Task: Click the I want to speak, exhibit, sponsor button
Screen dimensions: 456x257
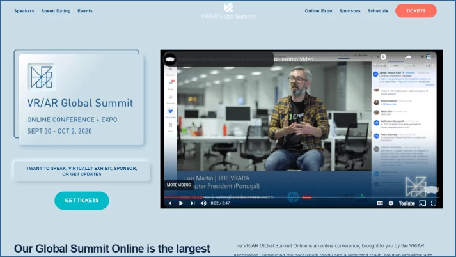Action: [x=82, y=171]
